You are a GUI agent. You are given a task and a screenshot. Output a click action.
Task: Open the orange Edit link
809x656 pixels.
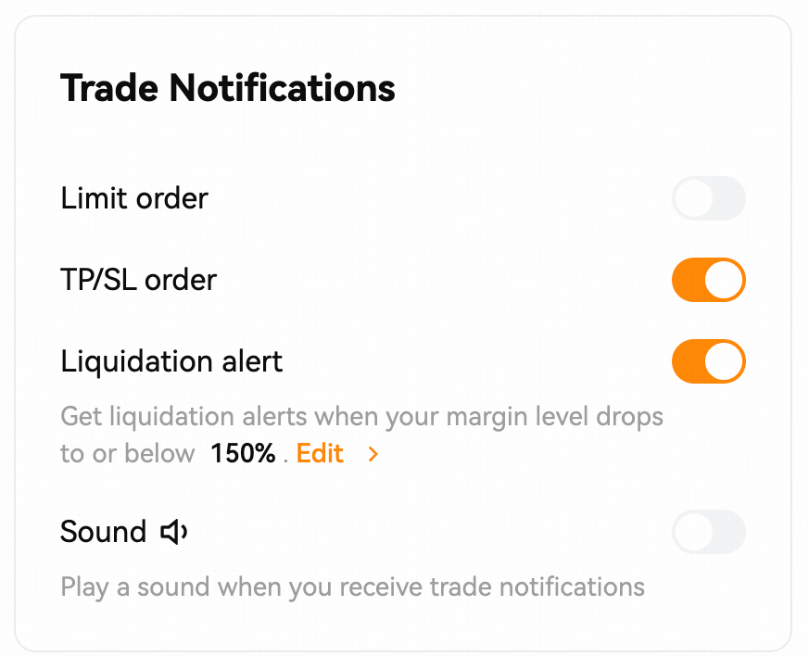tap(320, 453)
